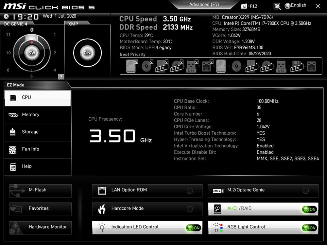Viewport: 327px width, 245px height.
Task: Open the CPU section
Action: pyautogui.click(x=38, y=98)
